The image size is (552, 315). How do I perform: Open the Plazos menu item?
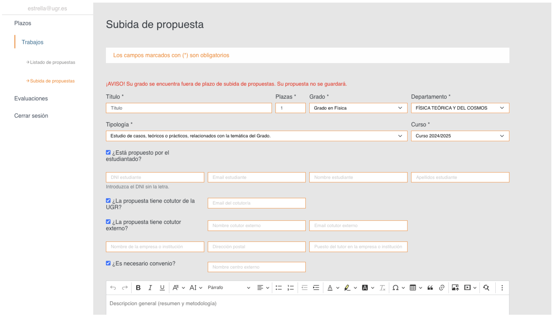[23, 23]
